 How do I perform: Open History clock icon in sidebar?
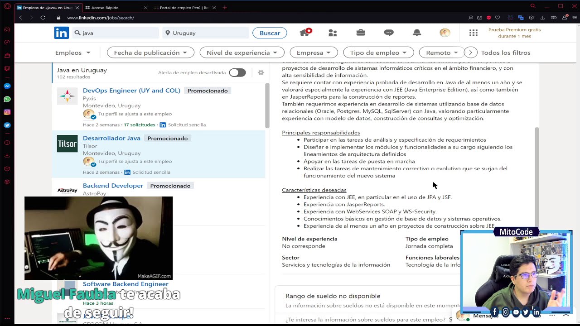tap(7, 143)
